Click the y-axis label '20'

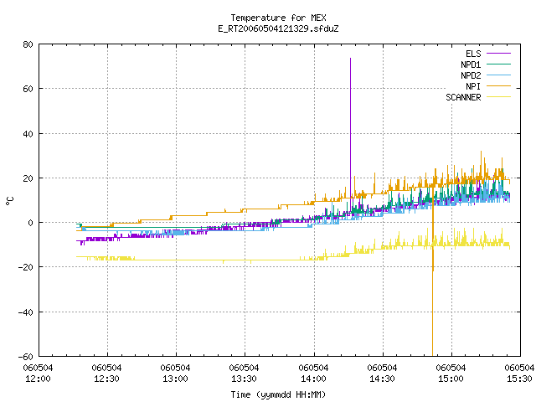click(x=28, y=178)
